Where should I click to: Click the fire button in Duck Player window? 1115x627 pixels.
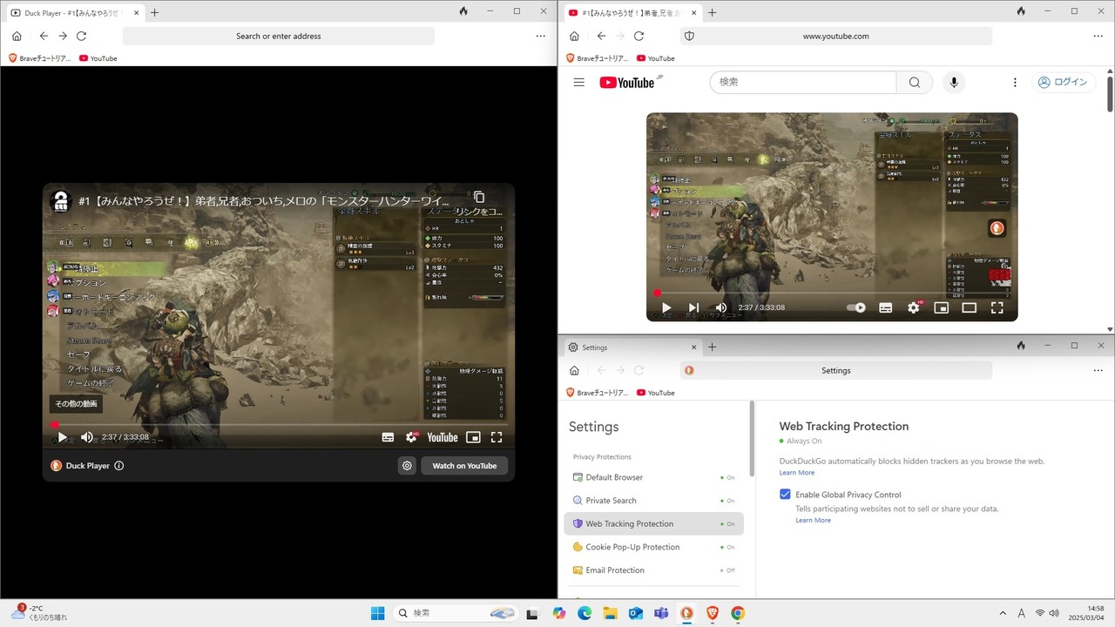pos(463,11)
